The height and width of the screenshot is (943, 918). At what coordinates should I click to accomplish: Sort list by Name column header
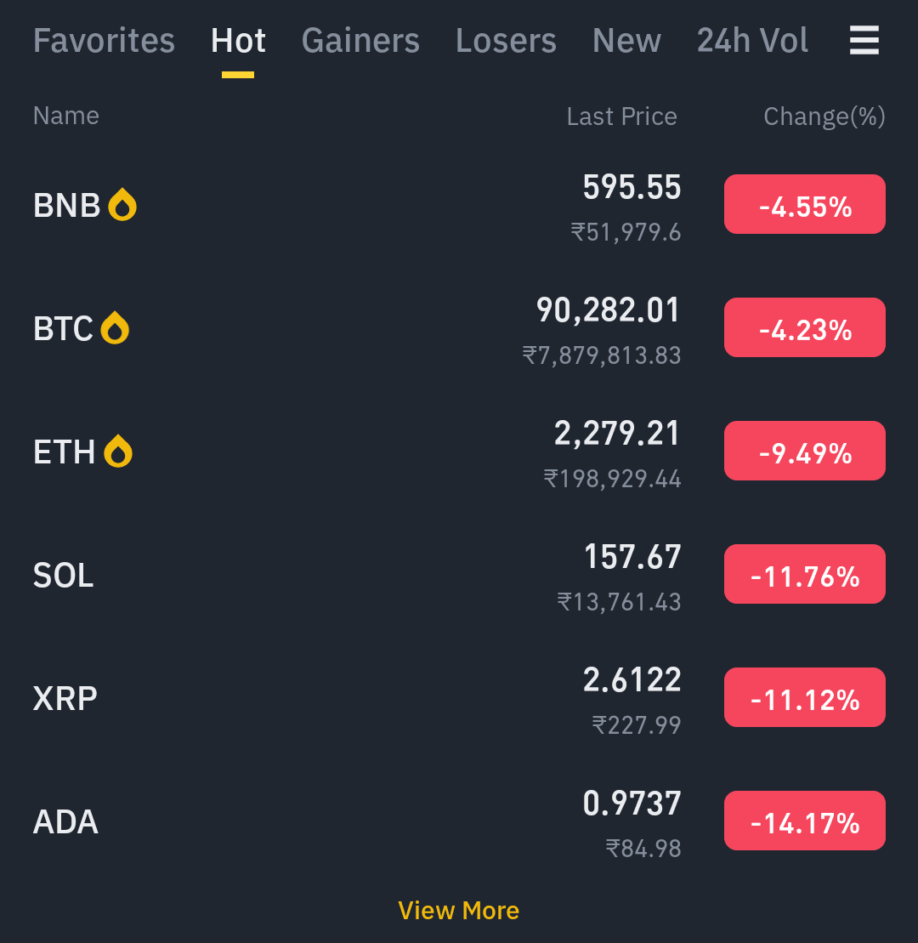pyautogui.click(x=66, y=116)
